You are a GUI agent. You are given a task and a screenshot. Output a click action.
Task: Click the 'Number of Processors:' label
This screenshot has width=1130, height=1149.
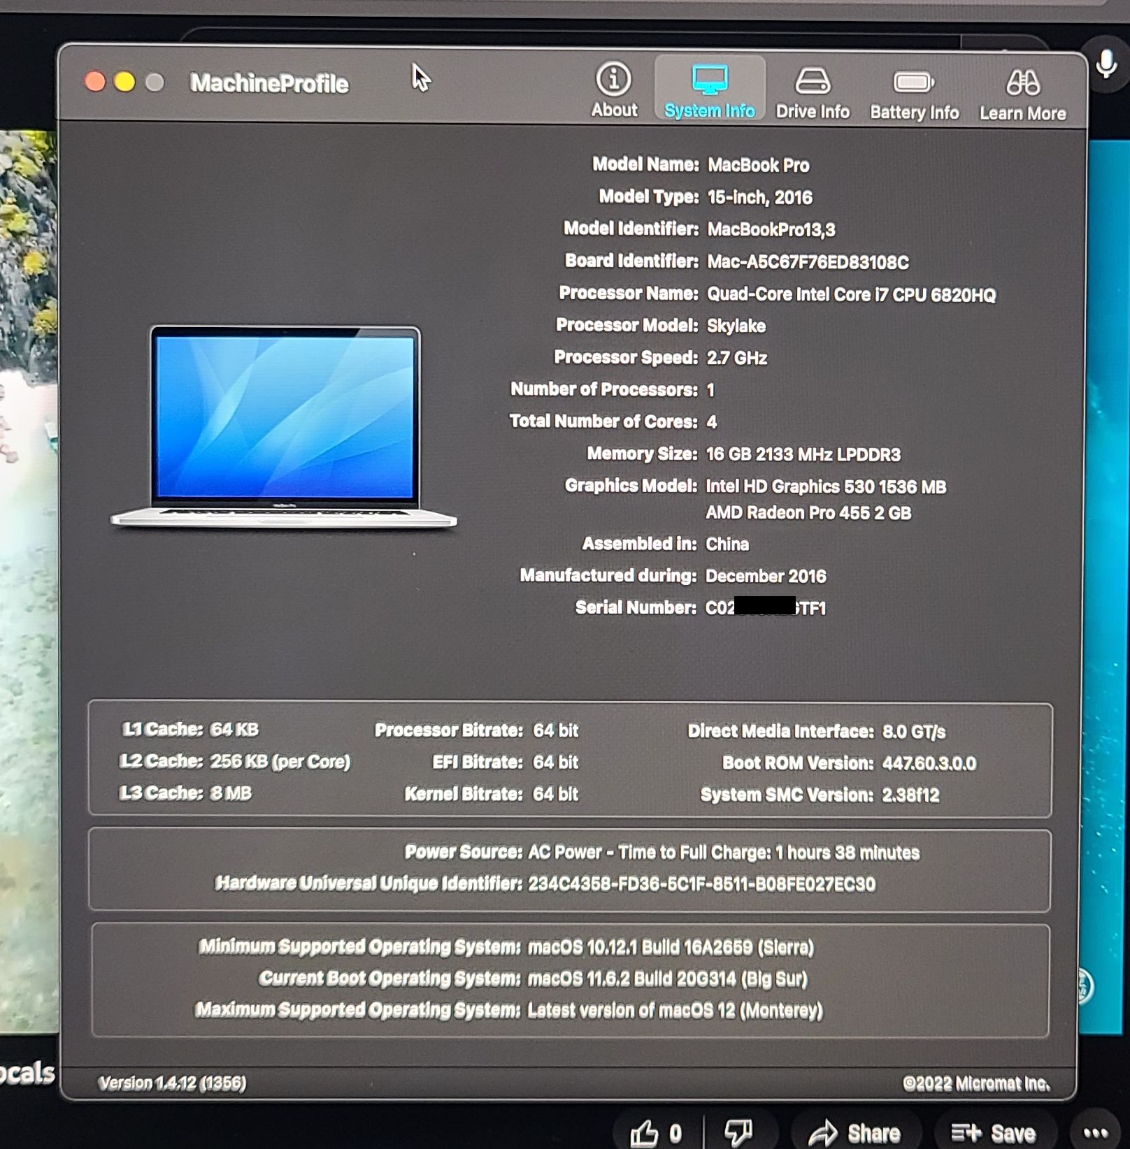[x=604, y=389]
